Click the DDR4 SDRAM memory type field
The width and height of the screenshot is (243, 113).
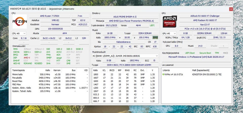pyautogui.click(x=145, y=33)
